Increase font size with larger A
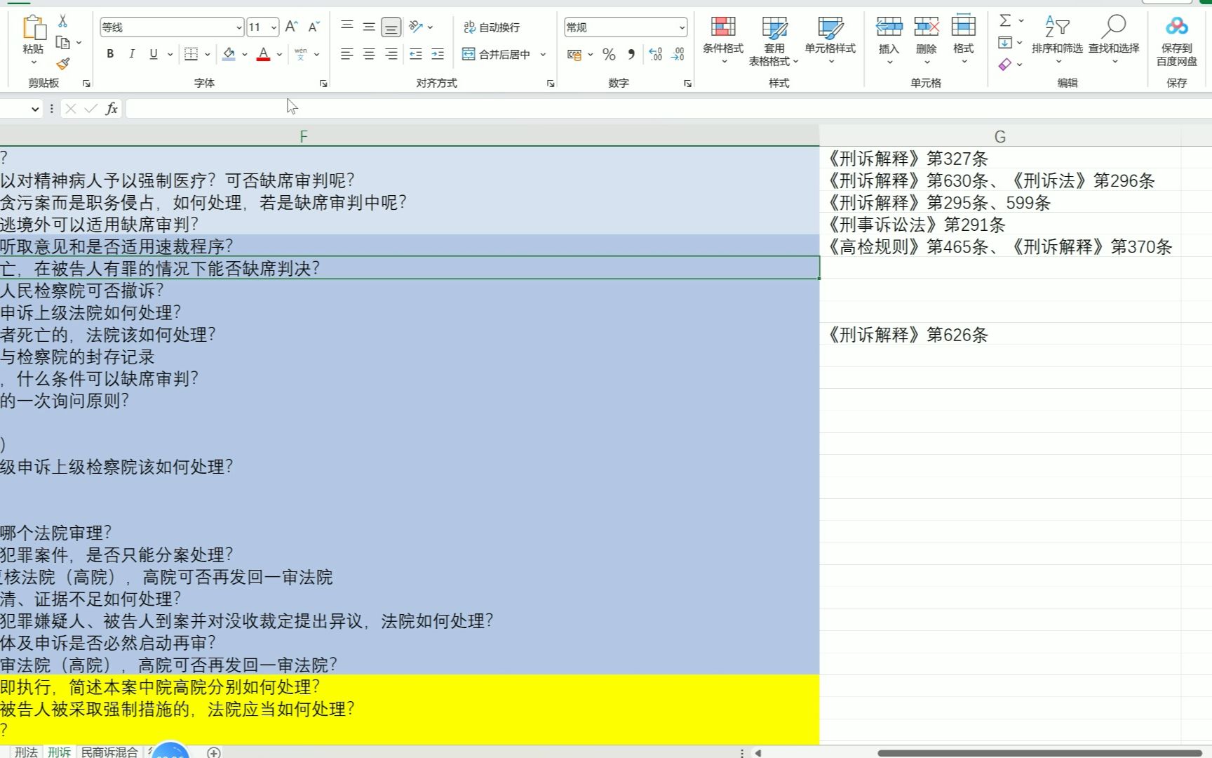This screenshot has width=1212, height=758. click(x=292, y=27)
